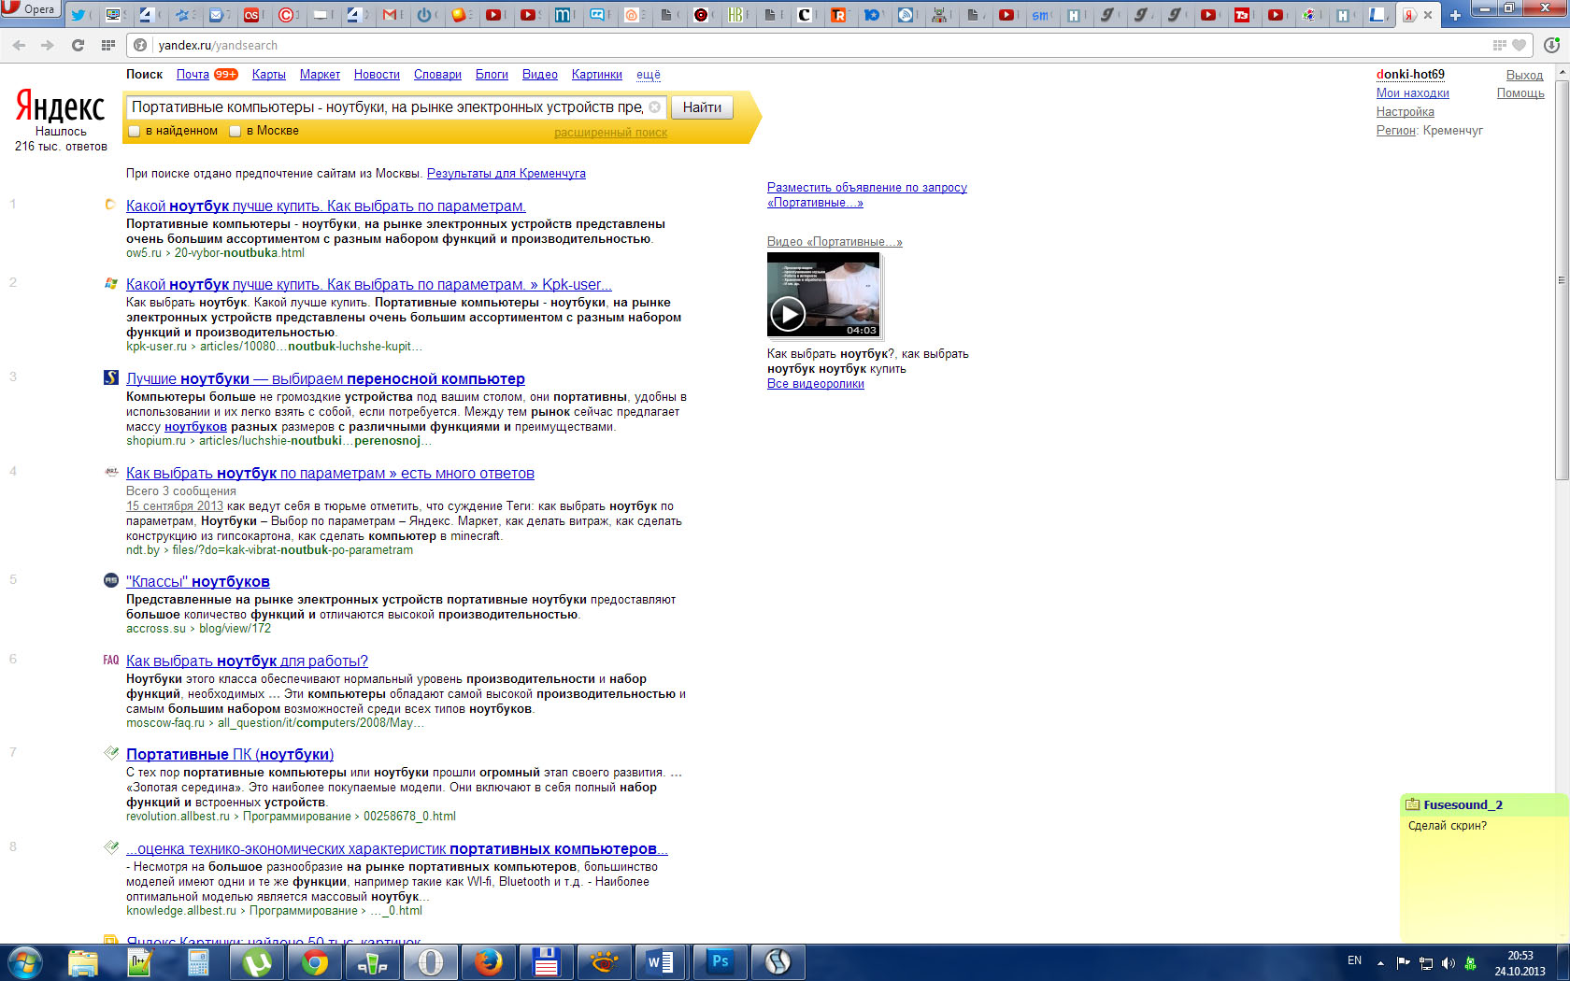1570x981 pixels.
Task: Open the 'расширенный поиск' link
Action: tap(611, 133)
